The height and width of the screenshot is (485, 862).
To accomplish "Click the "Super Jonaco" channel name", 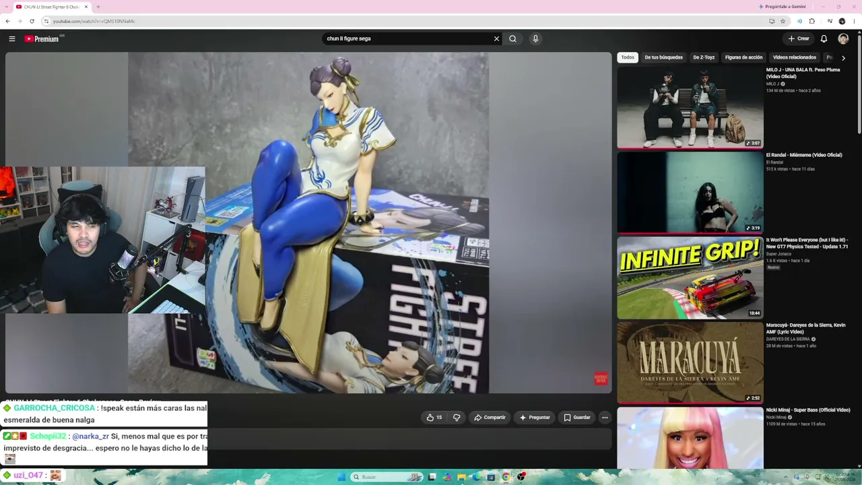I will [x=778, y=254].
